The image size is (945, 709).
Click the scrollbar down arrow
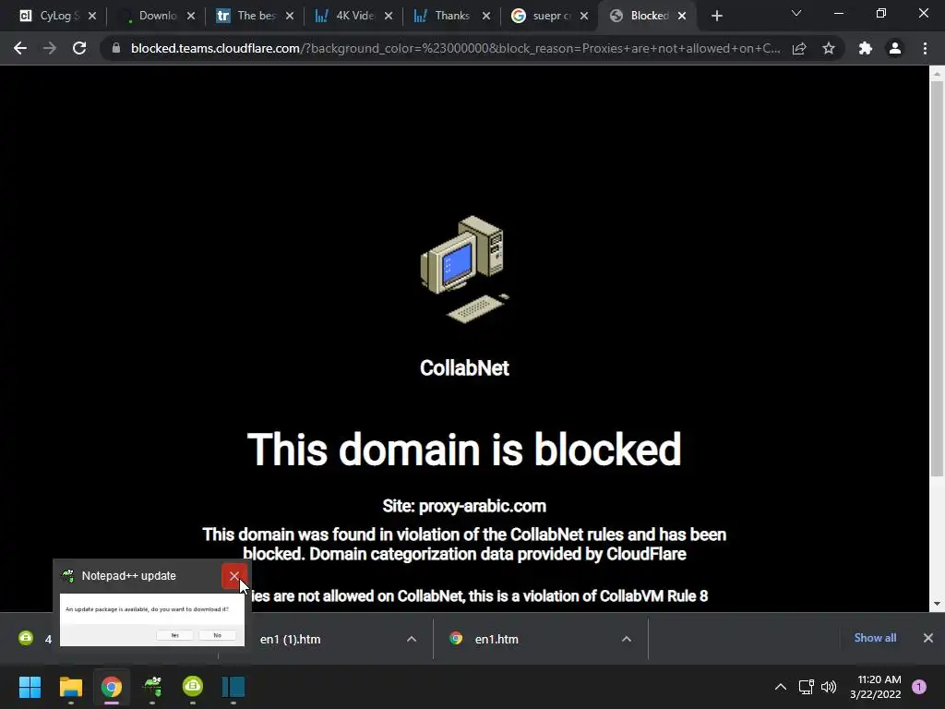click(x=937, y=604)
